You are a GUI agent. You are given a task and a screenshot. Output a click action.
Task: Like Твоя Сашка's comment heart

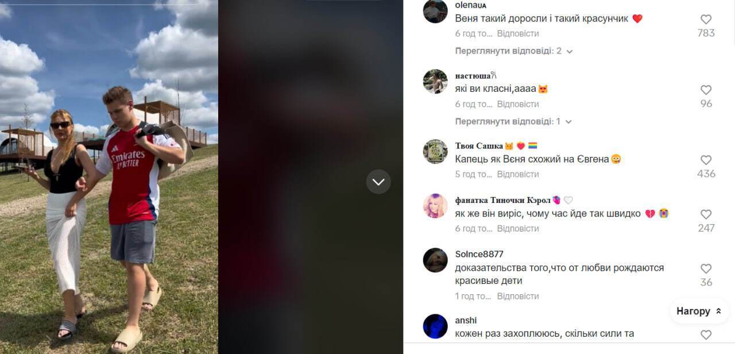706,160
